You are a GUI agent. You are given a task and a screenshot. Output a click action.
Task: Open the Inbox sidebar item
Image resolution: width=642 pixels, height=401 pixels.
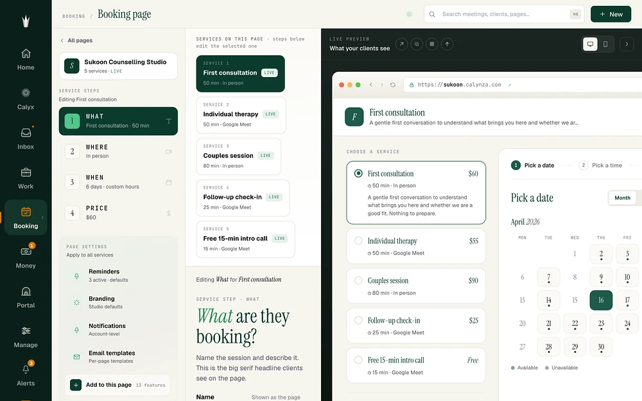(26, 139)
